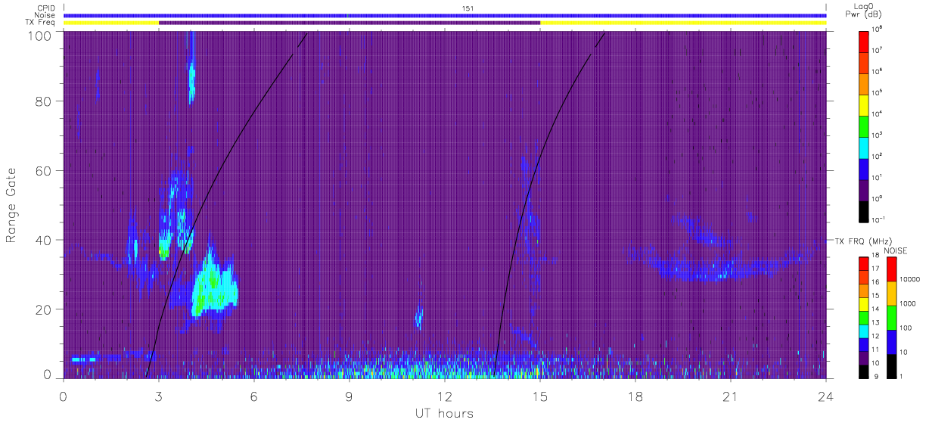929x429 pixels.
Task: Click the purple middle segment of TX Freq bar
Action: [x=350, y=23]
